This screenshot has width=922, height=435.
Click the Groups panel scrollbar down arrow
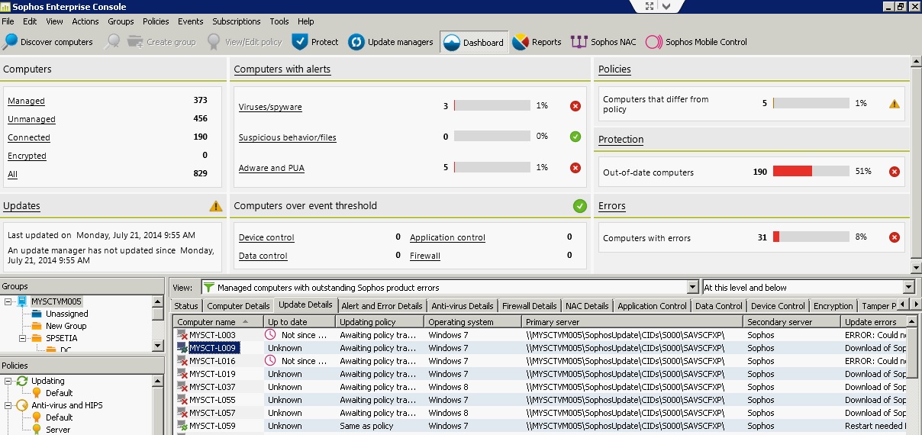point(159,346)
